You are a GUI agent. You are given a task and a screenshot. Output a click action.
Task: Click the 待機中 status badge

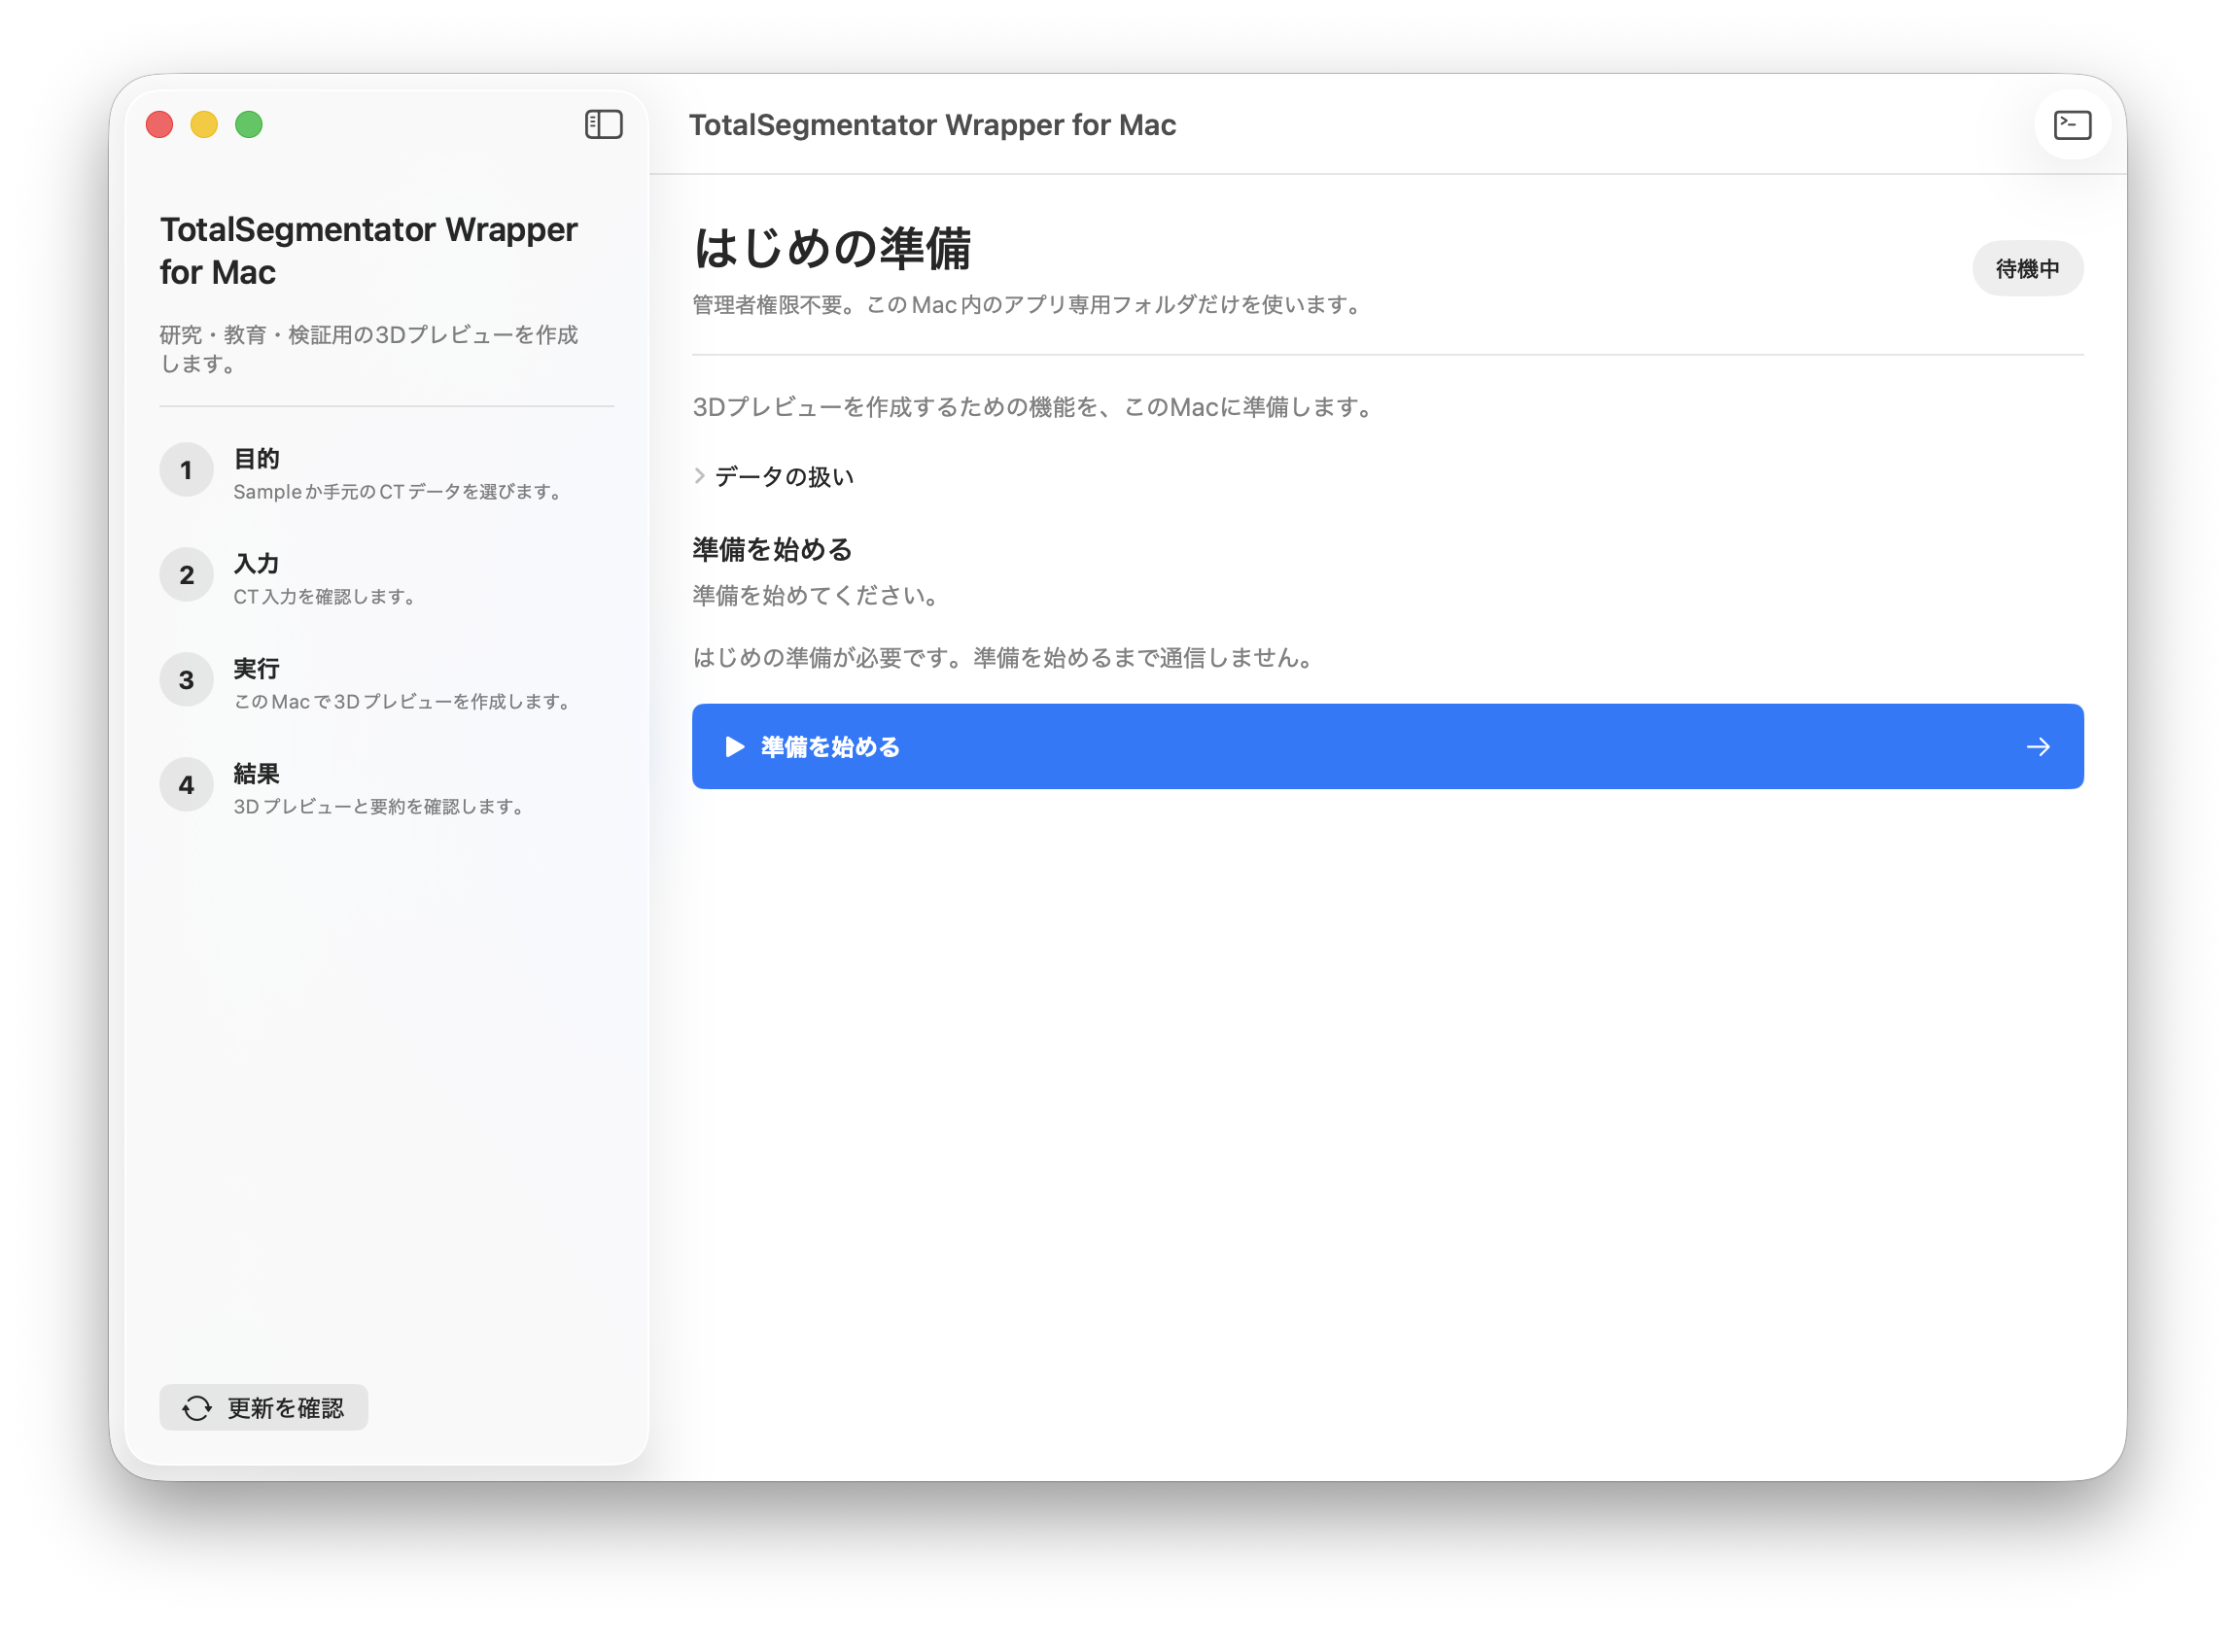(2027, 269)
